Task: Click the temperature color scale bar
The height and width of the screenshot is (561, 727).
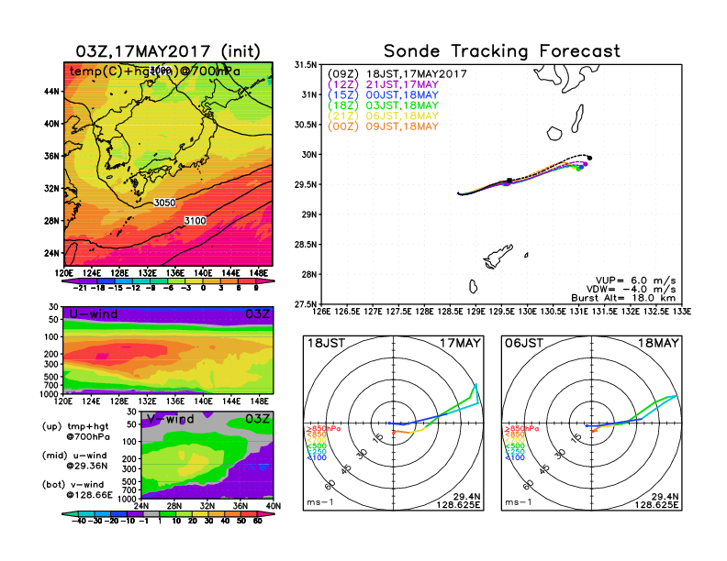Action: click(x=167, y=280)
